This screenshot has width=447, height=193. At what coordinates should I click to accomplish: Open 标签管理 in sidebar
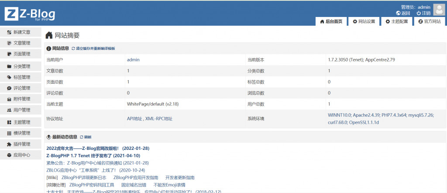20,77
